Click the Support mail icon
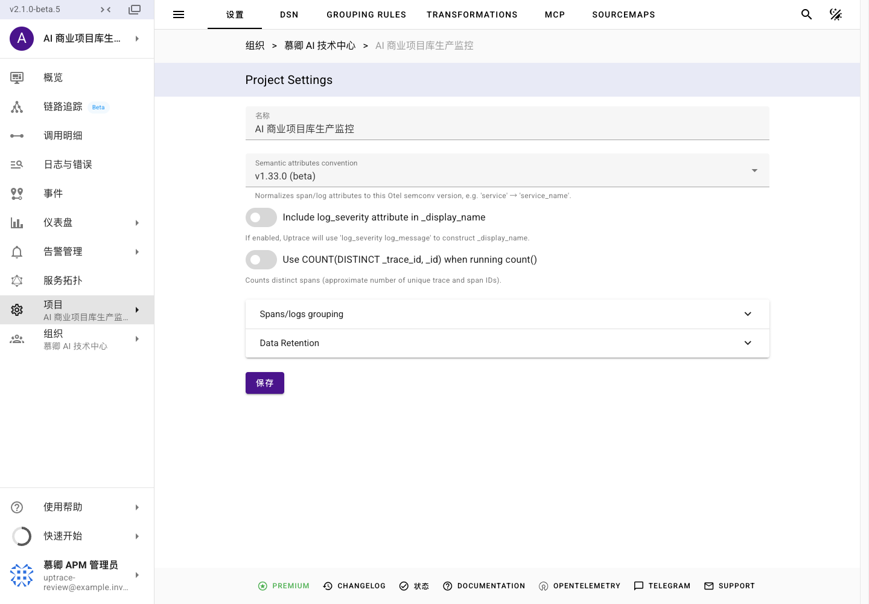Screen dimensions: 869x604 point(709,586)
